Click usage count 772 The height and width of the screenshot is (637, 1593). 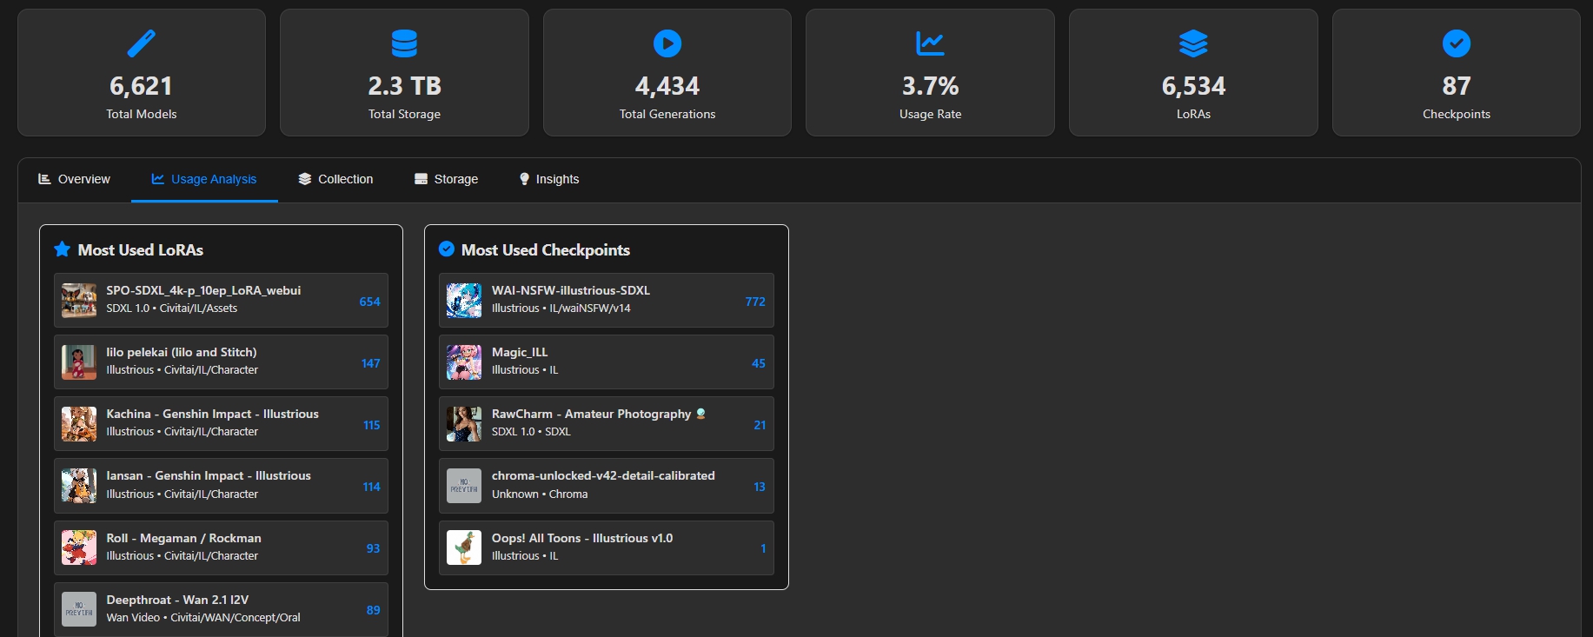[x=755, y=302]
